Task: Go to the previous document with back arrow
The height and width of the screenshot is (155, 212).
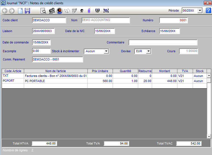Action: click(x=5, y=11)
